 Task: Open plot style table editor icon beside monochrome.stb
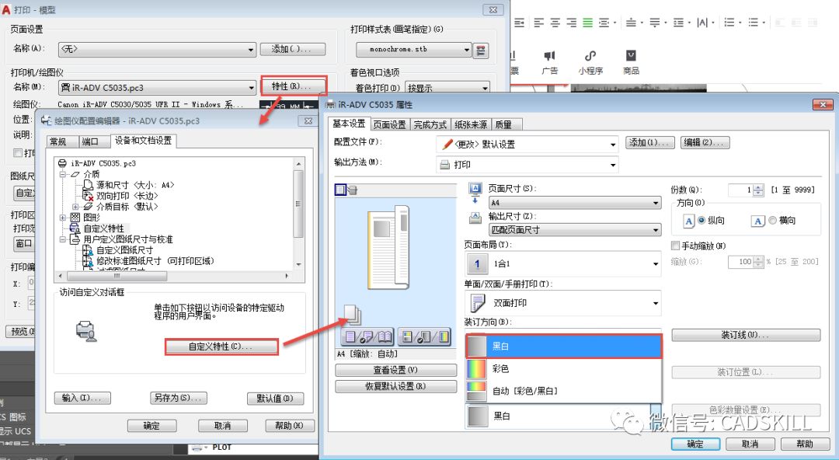pyautogui.click(x=481, y=50)
